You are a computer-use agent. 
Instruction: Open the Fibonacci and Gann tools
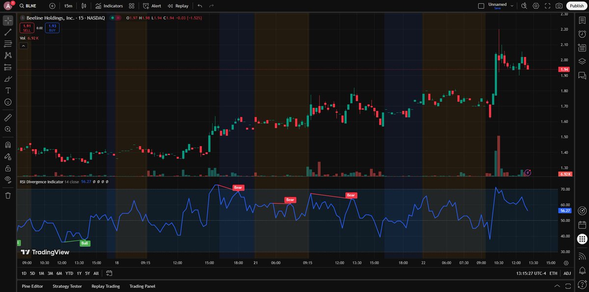(x=8, y=44)
